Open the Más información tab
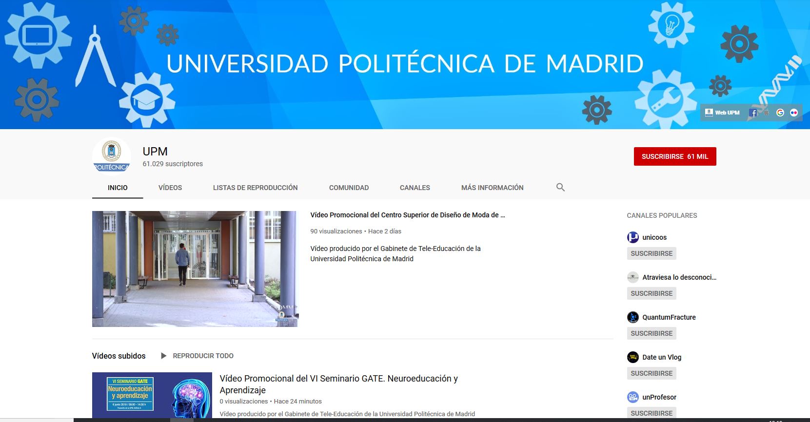 click(493, 188)
